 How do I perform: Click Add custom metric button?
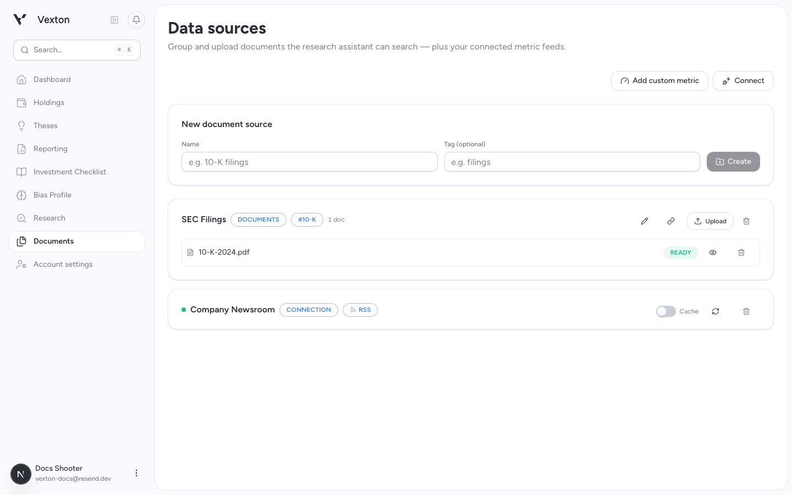(659, 81)
